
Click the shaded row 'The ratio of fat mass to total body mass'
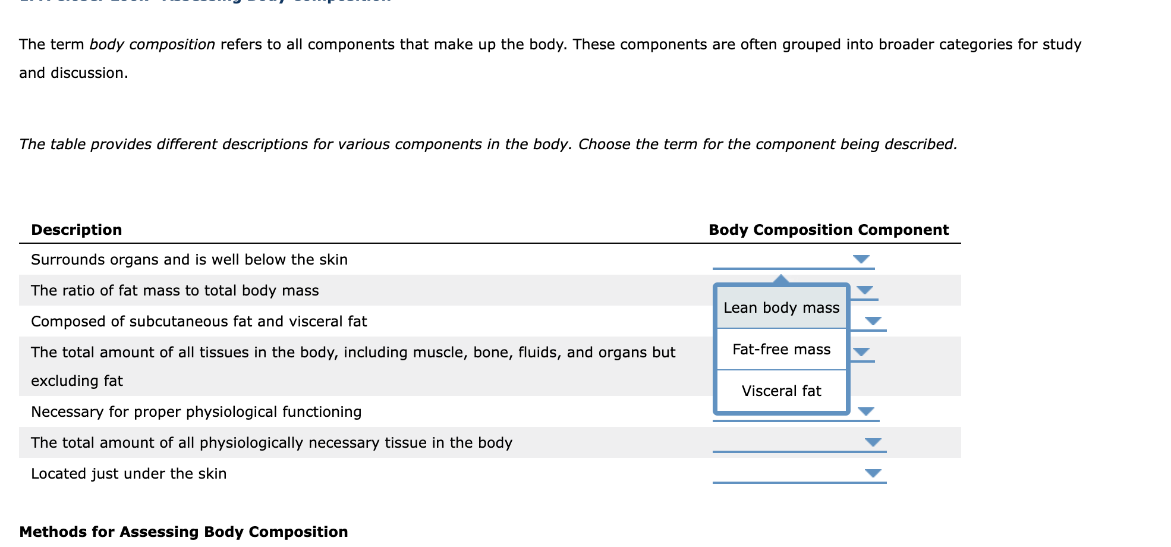(x=175, y=290)
